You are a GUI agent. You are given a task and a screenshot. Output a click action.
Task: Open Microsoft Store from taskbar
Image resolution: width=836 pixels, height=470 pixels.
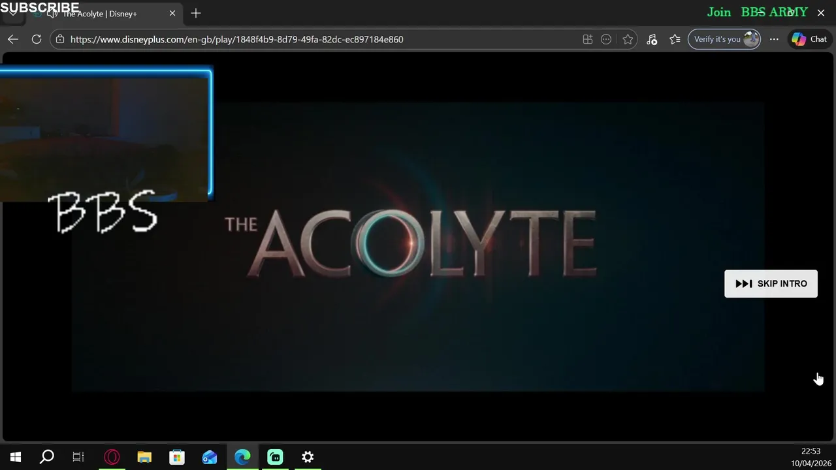tap(177, 457)
